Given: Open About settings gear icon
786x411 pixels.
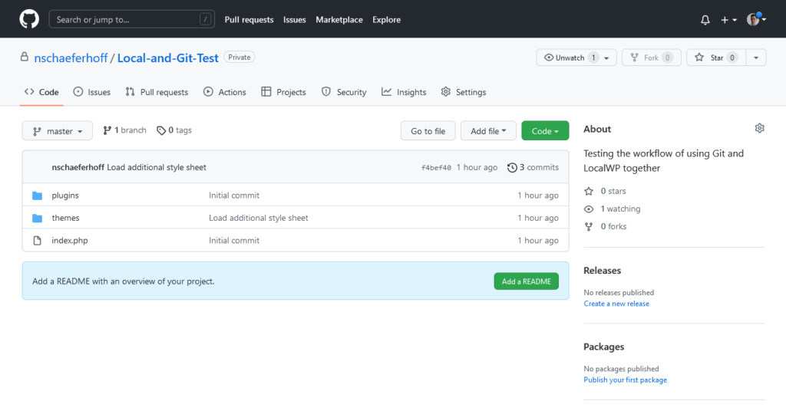Looking at the screenshot, I should click(759, 129).
